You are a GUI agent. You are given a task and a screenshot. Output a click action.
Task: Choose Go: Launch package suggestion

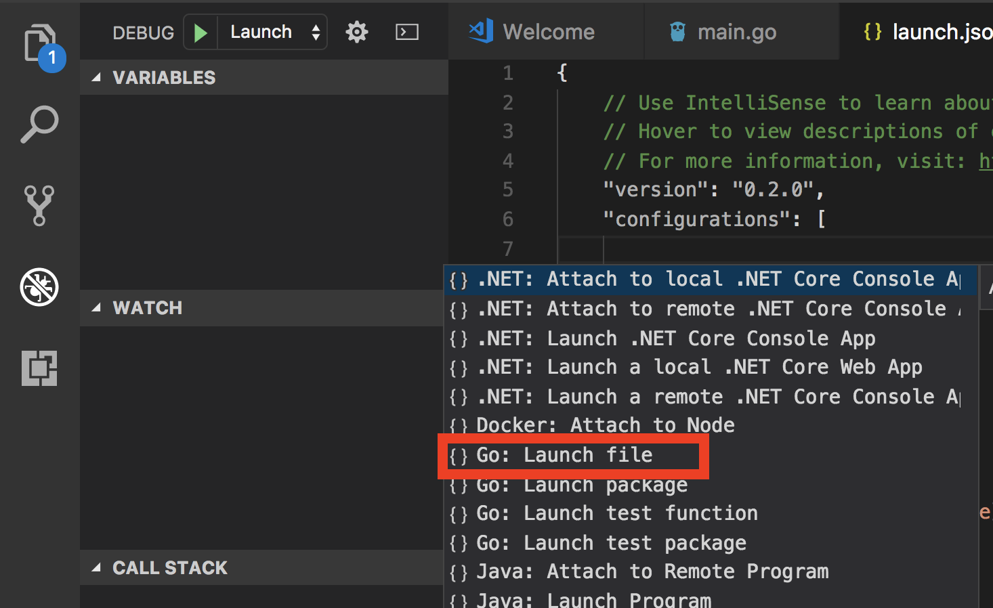(711, 485)
